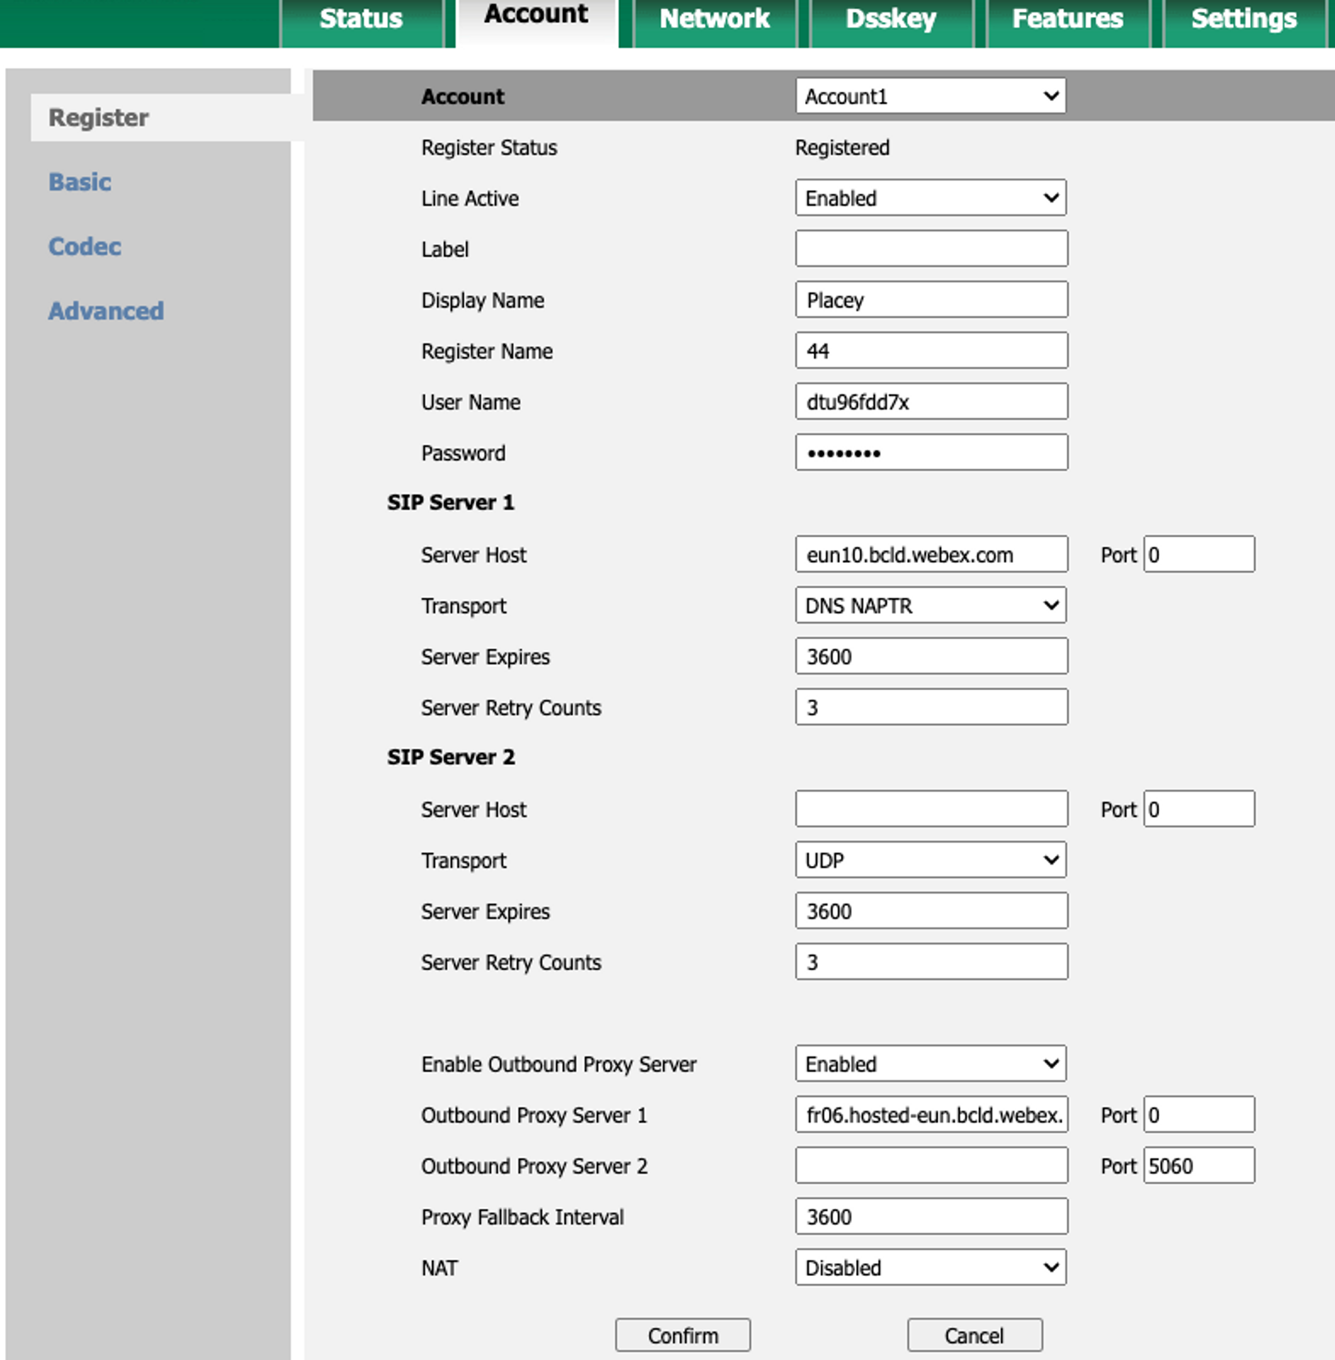This screenshot has width=1335, height=1360.
Task: Click Outbound Proxy Server 1 host field
Action: [932, 1115]
